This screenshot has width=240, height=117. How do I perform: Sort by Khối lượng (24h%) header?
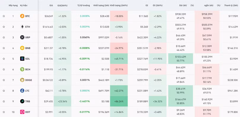pos(119,5)
